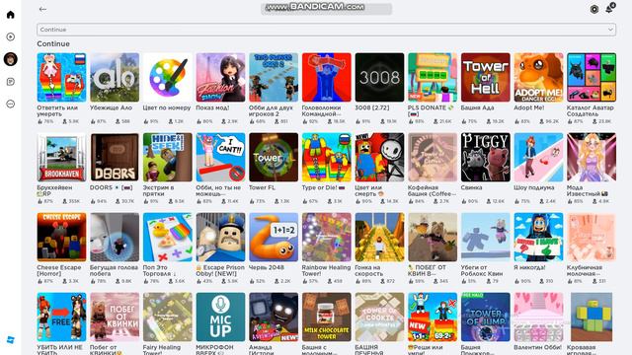Open the Fashion Show thumbnail
The image size is (632, 355).
tap(220, 77)
